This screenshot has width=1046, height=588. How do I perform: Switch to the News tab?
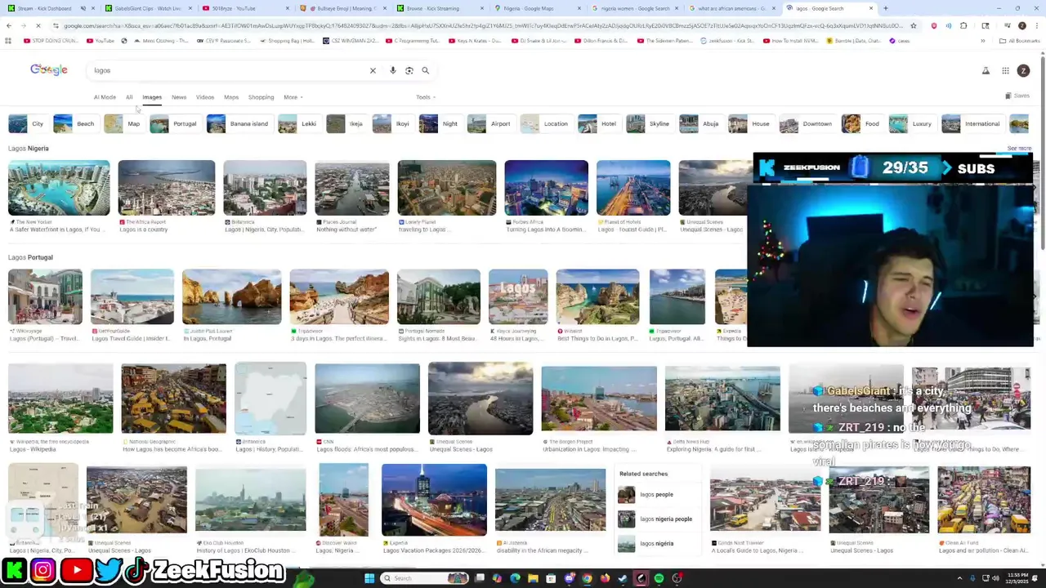coord(179,97)
